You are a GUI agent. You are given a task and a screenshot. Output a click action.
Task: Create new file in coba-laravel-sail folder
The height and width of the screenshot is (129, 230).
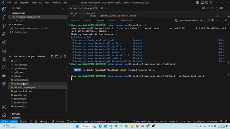point(52,57)
